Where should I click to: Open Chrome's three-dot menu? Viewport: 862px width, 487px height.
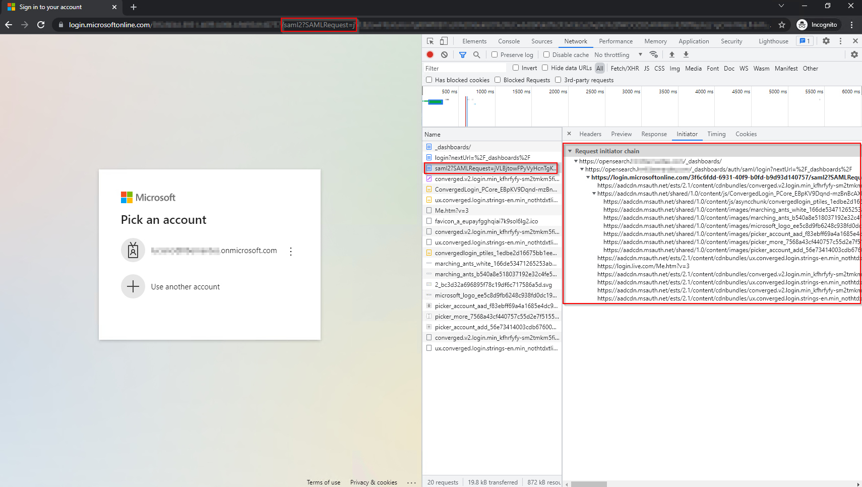(x=851, y=25)
